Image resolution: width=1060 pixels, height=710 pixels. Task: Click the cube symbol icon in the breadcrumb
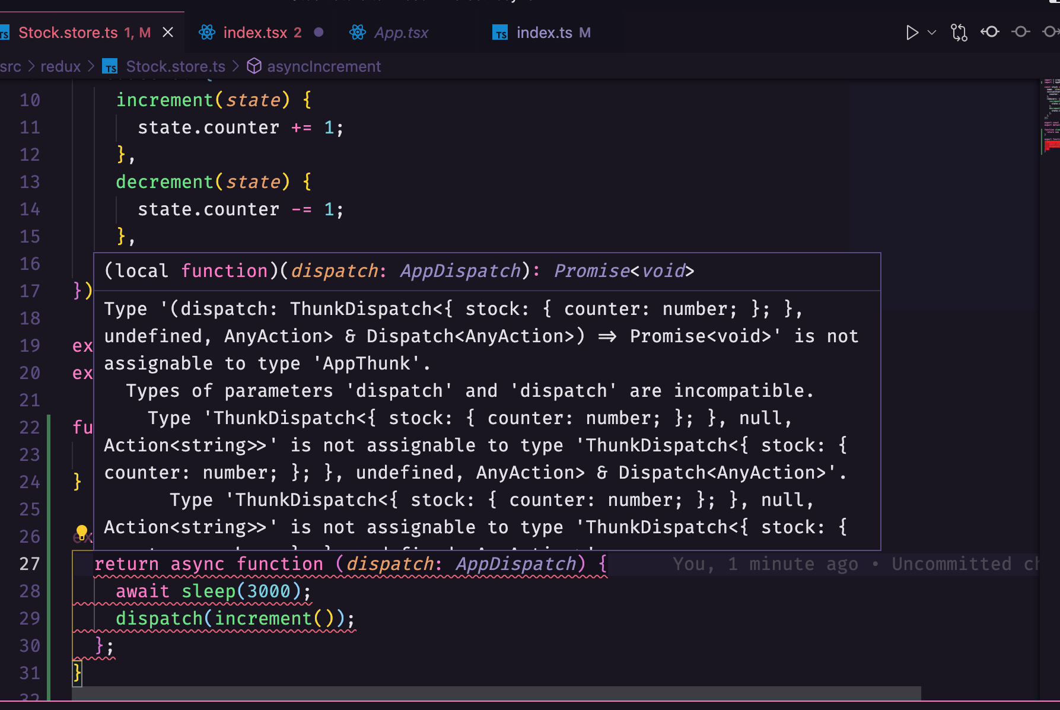[x=254, y=66]
